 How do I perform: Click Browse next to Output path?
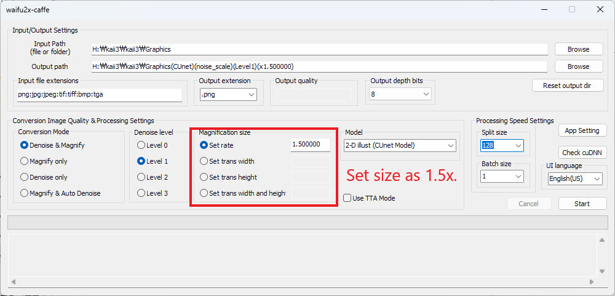[x=579, y=66]
